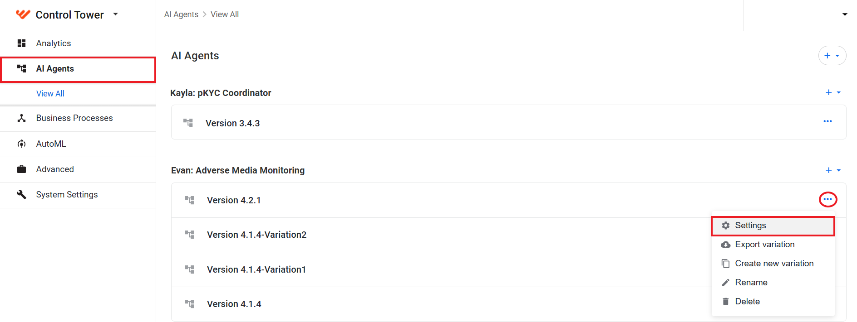The height and width of the screenshot is (322, 857).
Task: Click the AI Agents breadcrumb link
Action: 181,14
